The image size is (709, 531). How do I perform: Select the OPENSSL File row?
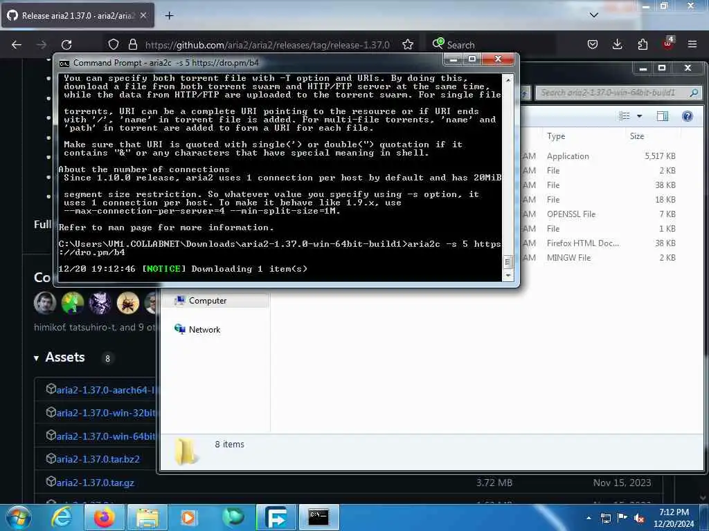599,214
